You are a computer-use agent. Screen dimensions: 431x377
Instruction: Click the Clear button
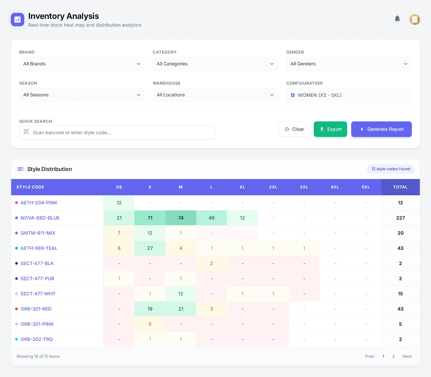click(x=294, y=129)
